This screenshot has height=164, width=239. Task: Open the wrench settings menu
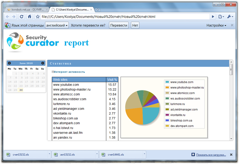click(230, 17)
